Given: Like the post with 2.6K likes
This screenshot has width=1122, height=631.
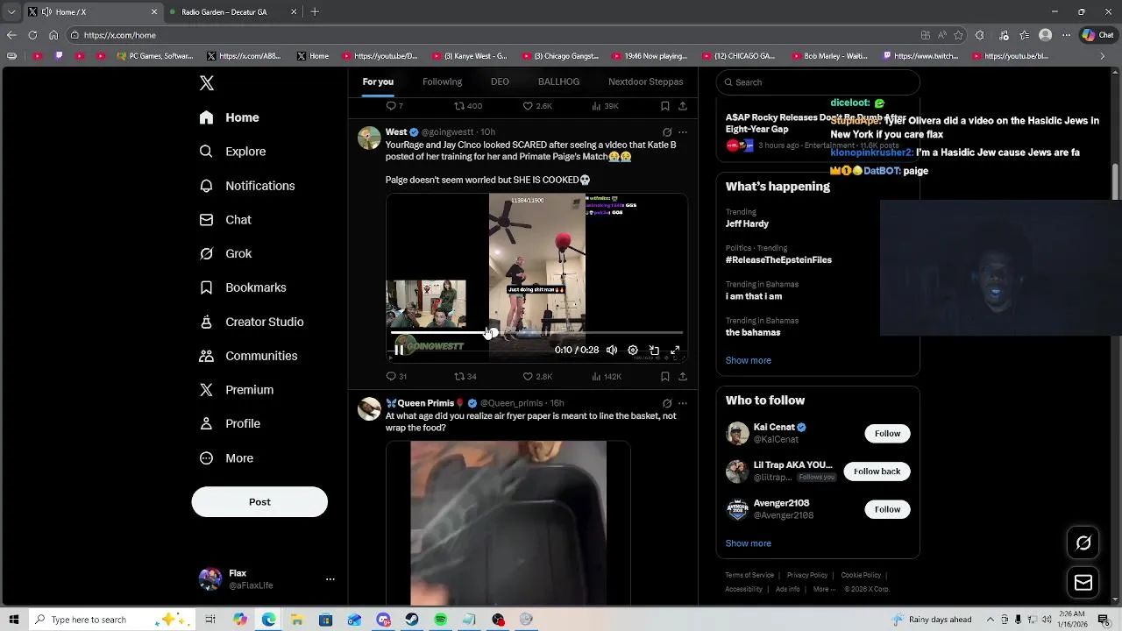Looking at the screenshot, I should click(x=537, y=106).
